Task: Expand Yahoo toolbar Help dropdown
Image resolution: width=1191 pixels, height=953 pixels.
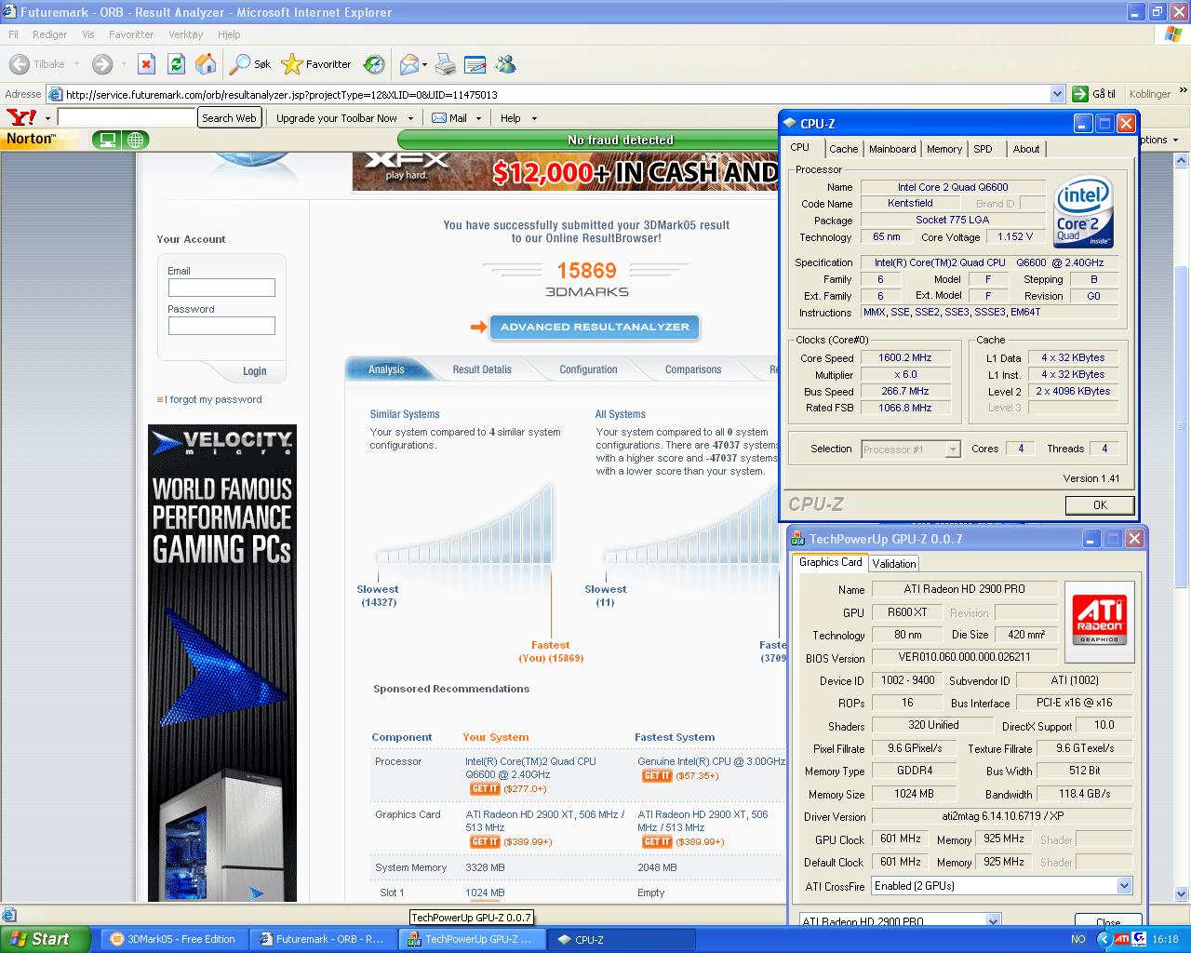Action: (x=534, y=118)
